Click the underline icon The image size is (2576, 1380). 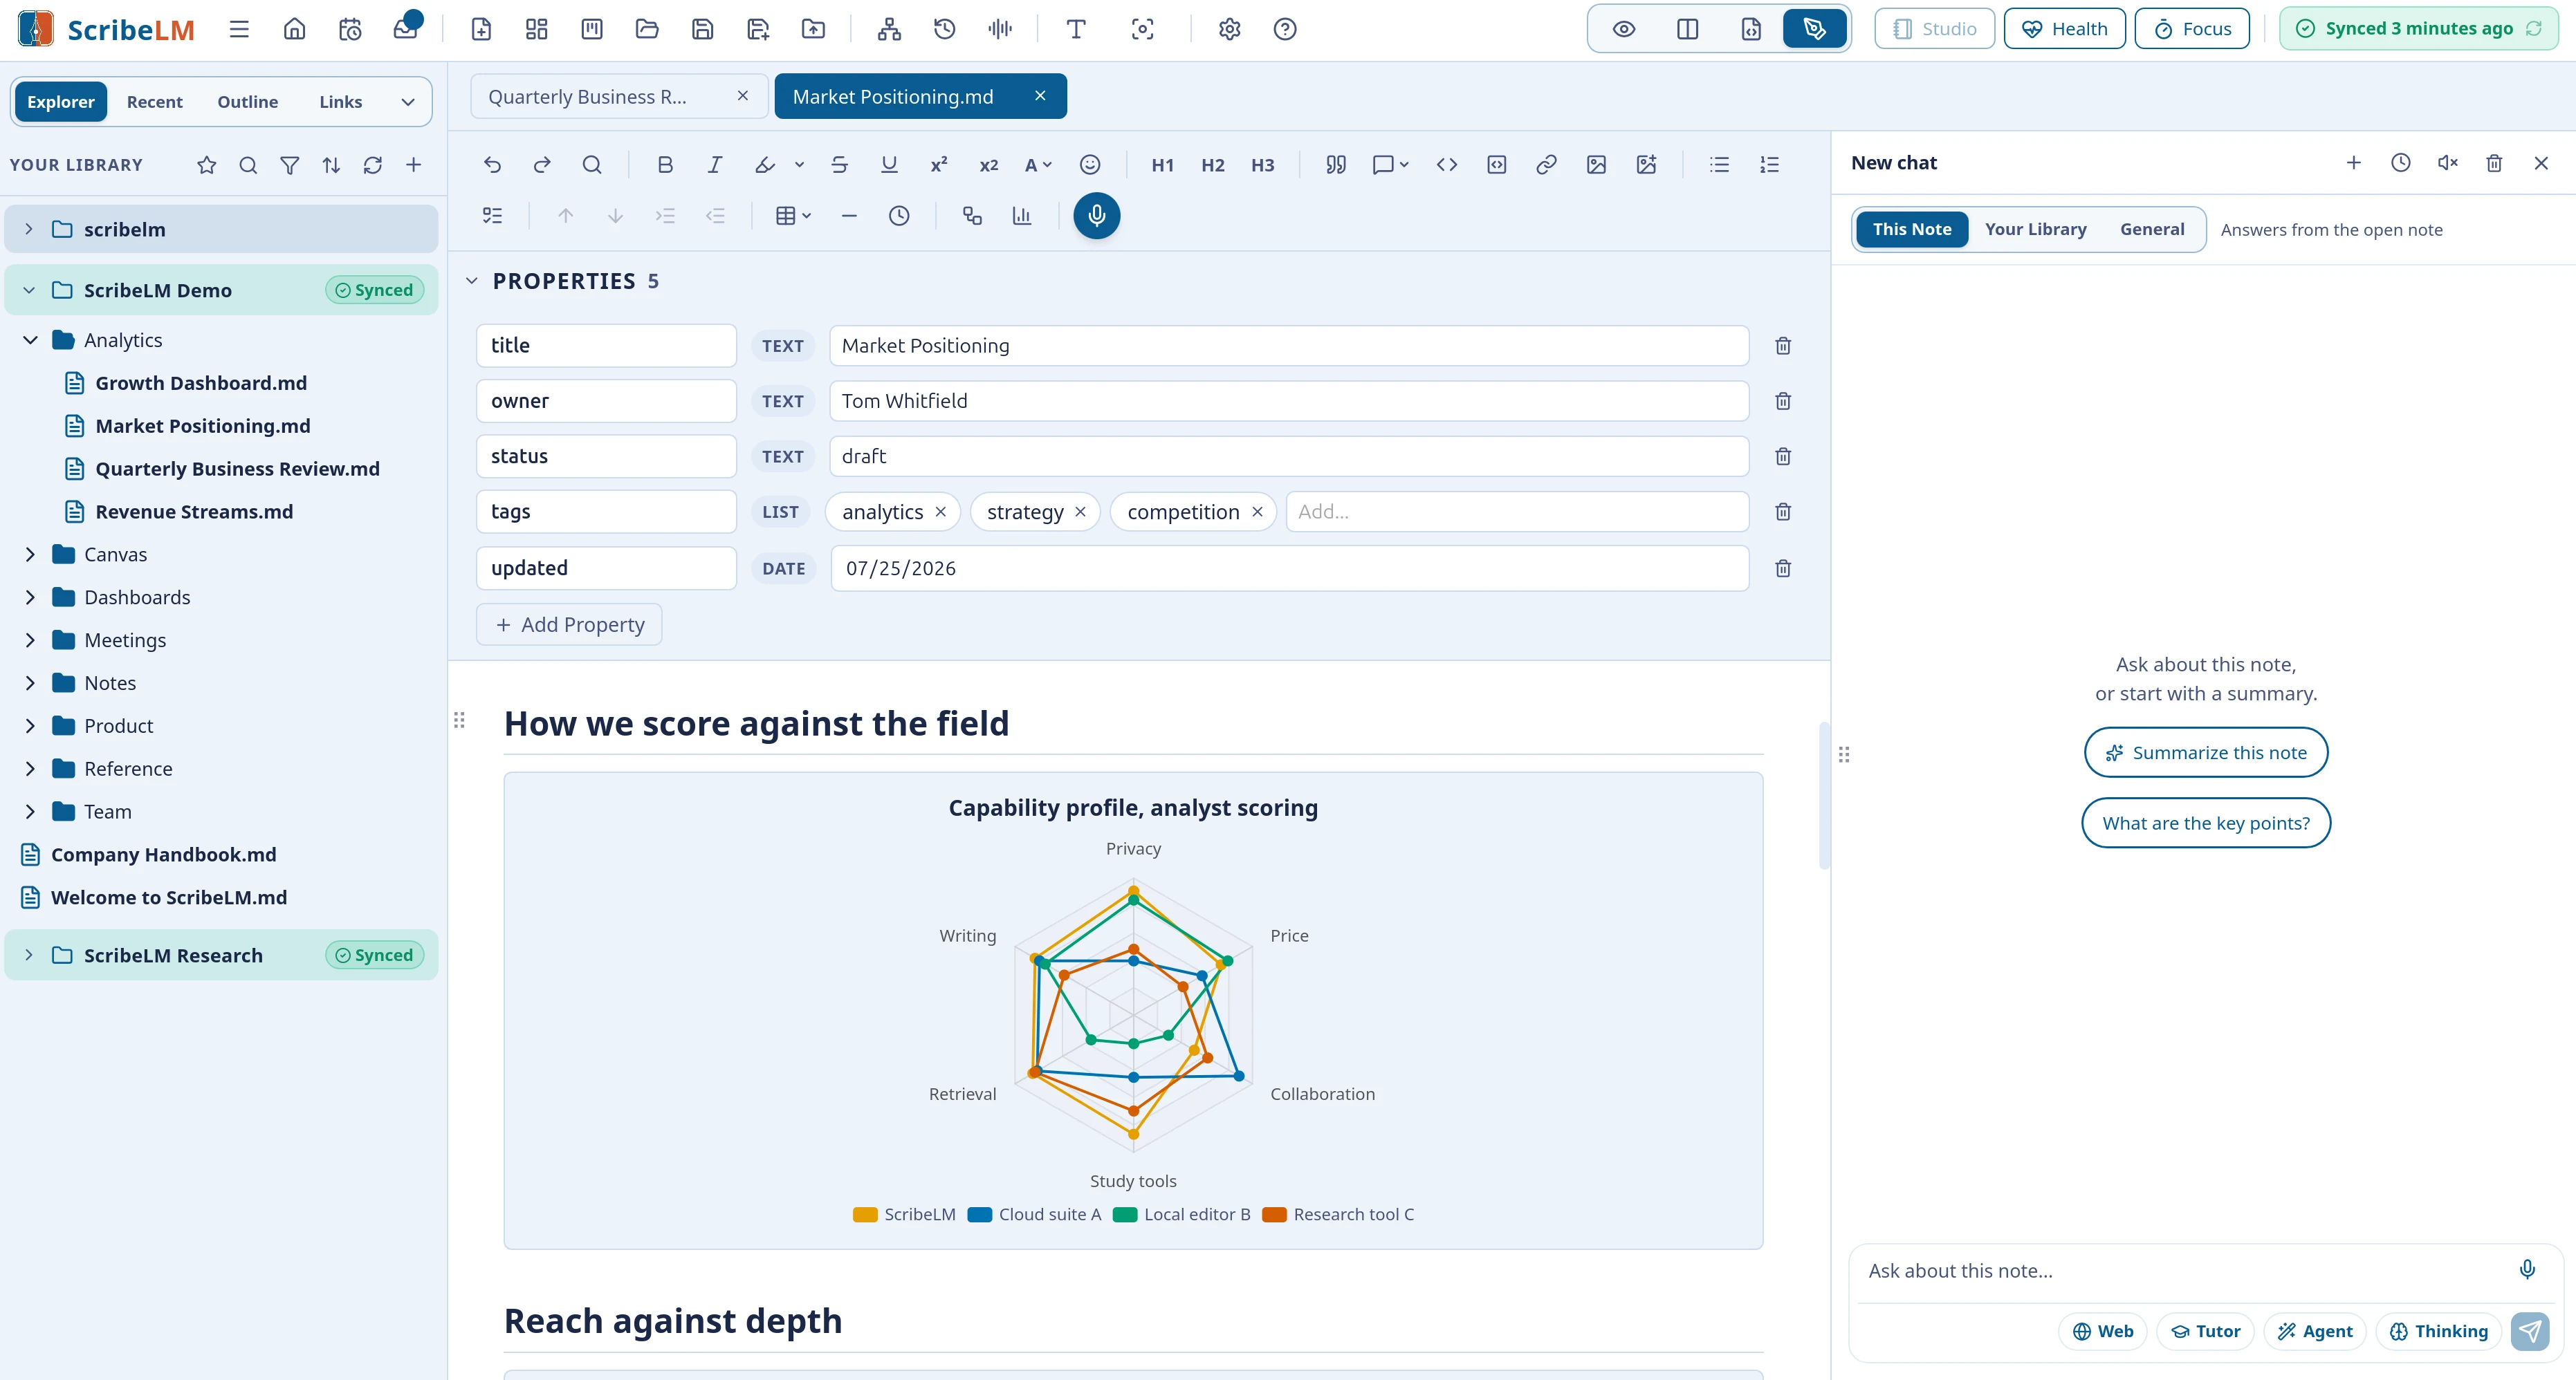889,165
